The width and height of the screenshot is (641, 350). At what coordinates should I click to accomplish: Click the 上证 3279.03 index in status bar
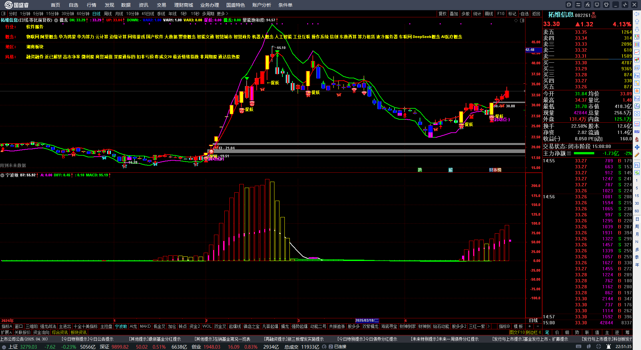pyautogui.click(x=23, y=347)
